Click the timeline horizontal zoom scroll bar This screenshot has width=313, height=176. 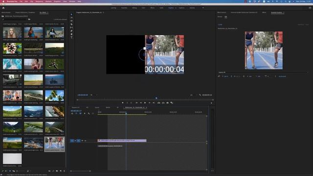point(81,171)
